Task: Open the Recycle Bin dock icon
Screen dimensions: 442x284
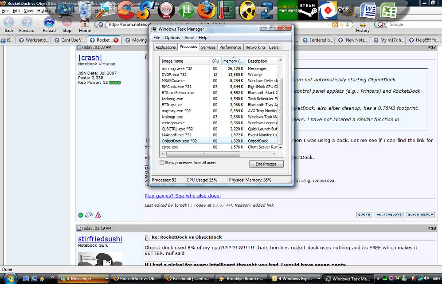Action: (x=86, y=10)
